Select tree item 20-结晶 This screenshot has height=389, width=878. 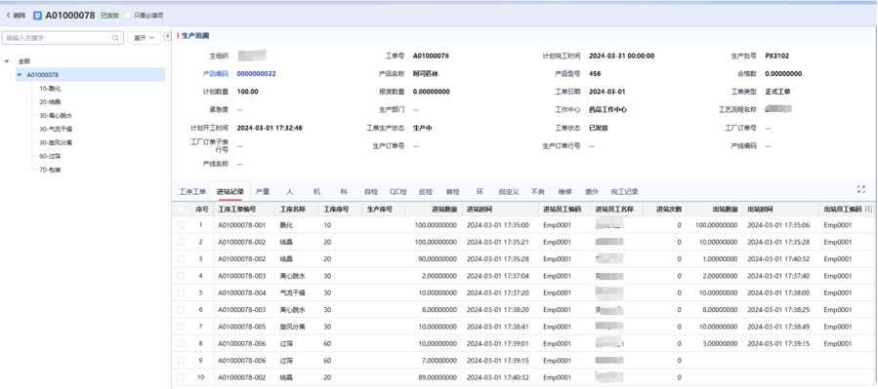tap(50, 101)
